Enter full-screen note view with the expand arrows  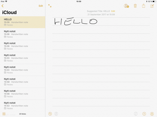tap(50, 6)
